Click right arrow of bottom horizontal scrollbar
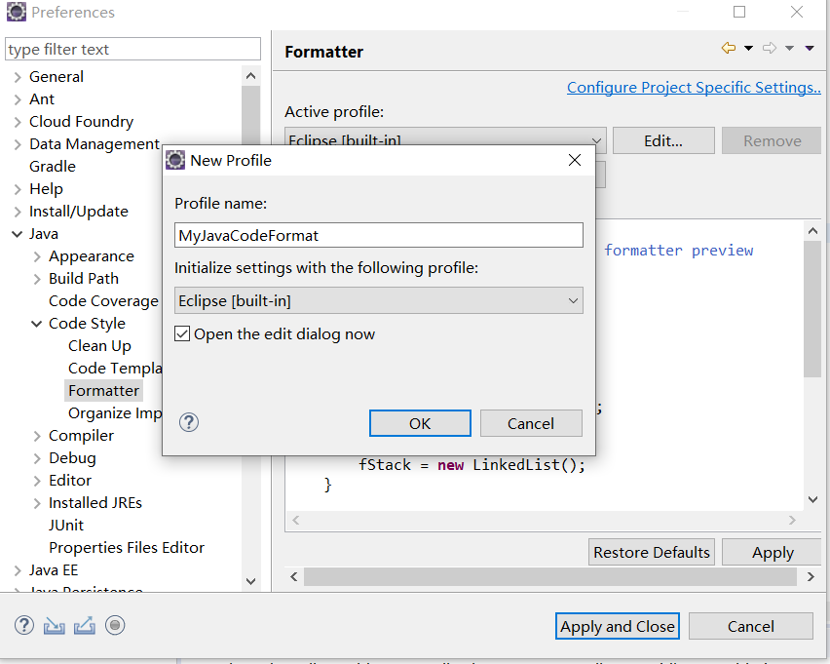Screen dimensions: 830x664 [811, 576]
